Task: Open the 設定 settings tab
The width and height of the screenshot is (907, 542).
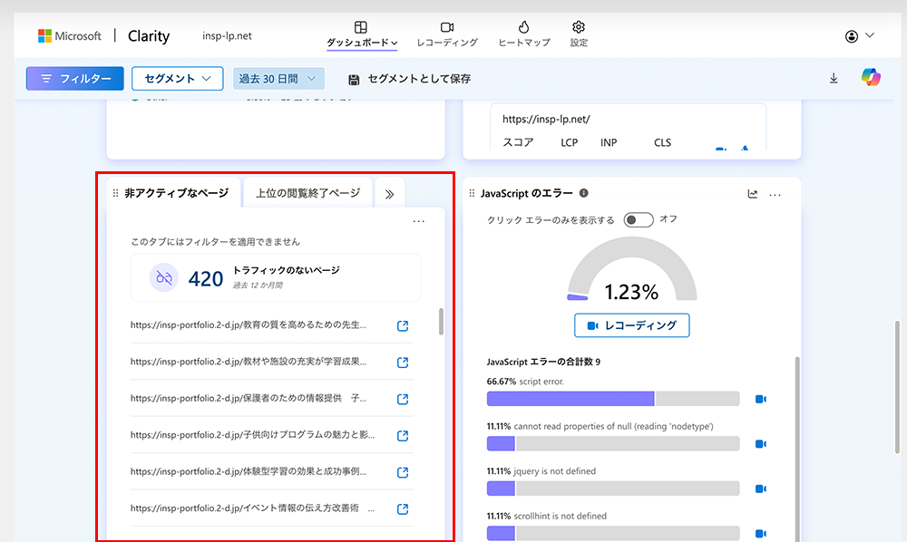Action: (579, 34)
